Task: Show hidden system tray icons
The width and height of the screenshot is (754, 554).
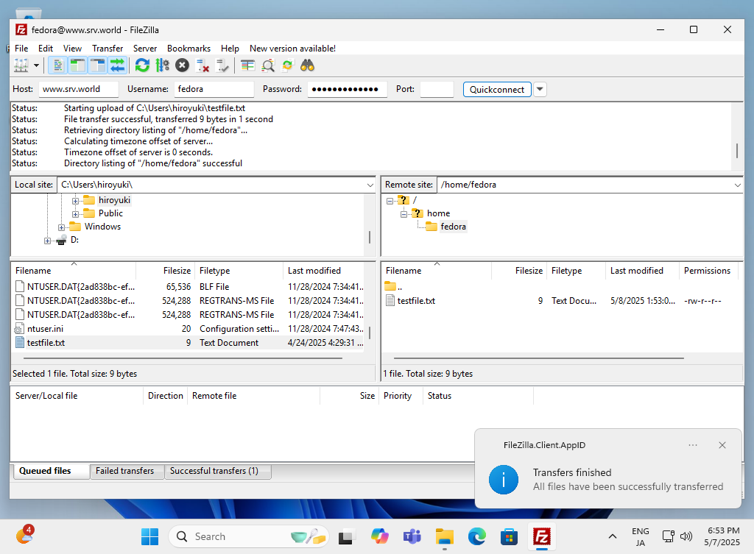Action: [612, 536]
